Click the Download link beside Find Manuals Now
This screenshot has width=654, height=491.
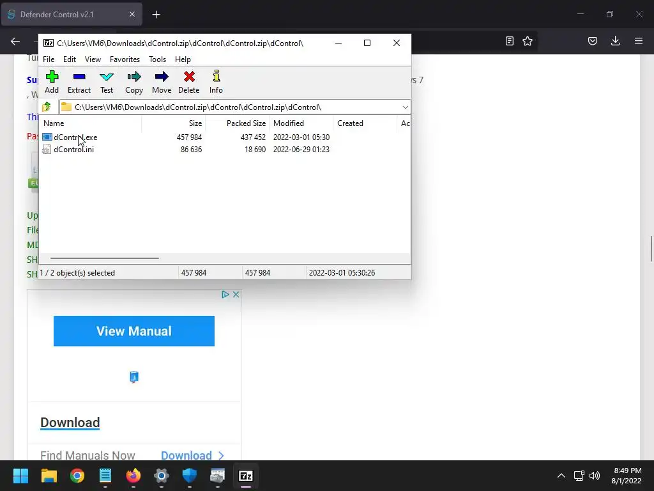click(x=192, y=455)
